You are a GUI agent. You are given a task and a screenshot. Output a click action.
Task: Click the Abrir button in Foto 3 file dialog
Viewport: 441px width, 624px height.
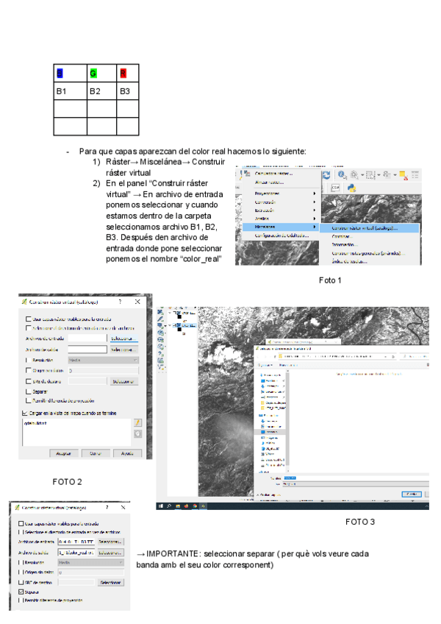(412, 494)
